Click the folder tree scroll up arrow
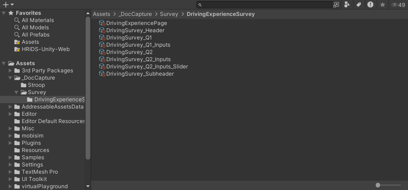The height and width of the screenshot is (190, 408). [x=88, y=13]
